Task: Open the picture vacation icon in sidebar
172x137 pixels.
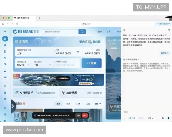Action: pyautogui.click(x=5, y=64)
